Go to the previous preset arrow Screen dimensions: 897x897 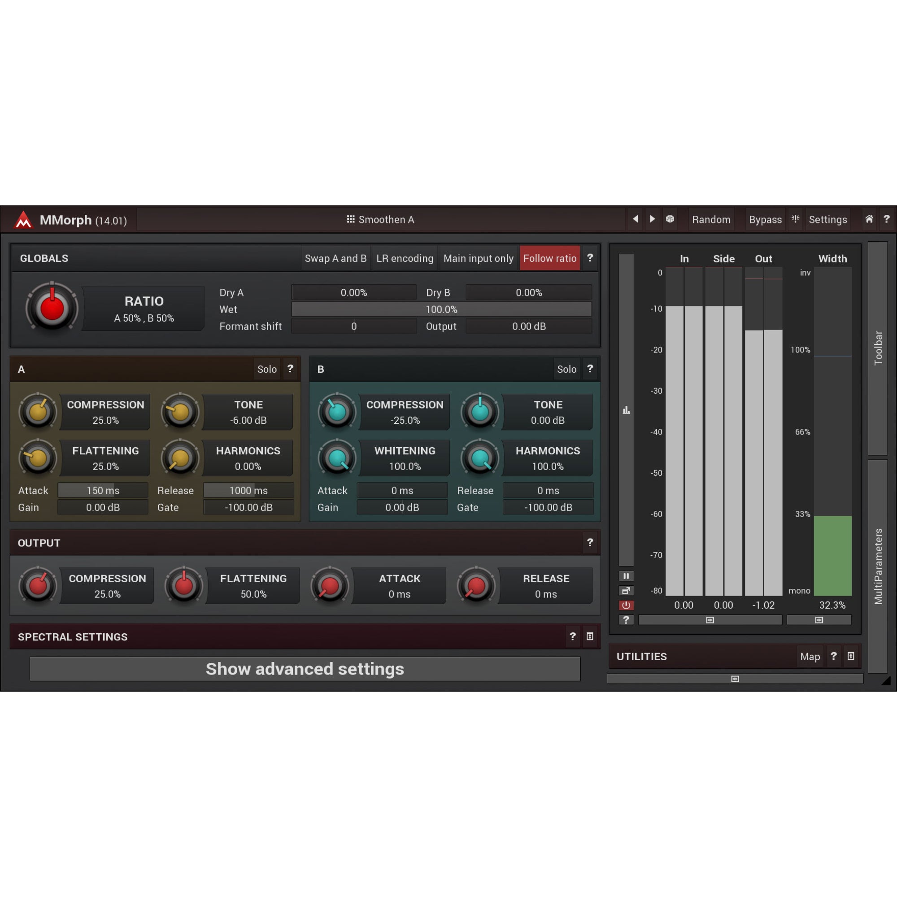[x=635, y=219]
